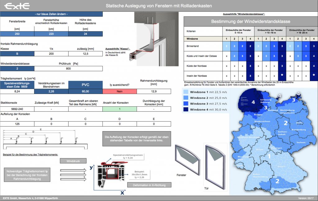Open the blue PVC material cell
This screenshot has height=201, width=318.
85,84
